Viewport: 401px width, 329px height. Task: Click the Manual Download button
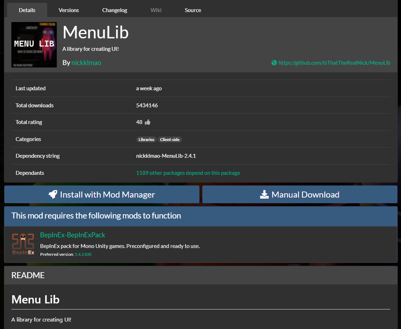pyautogui.click(x=300, y=195)
